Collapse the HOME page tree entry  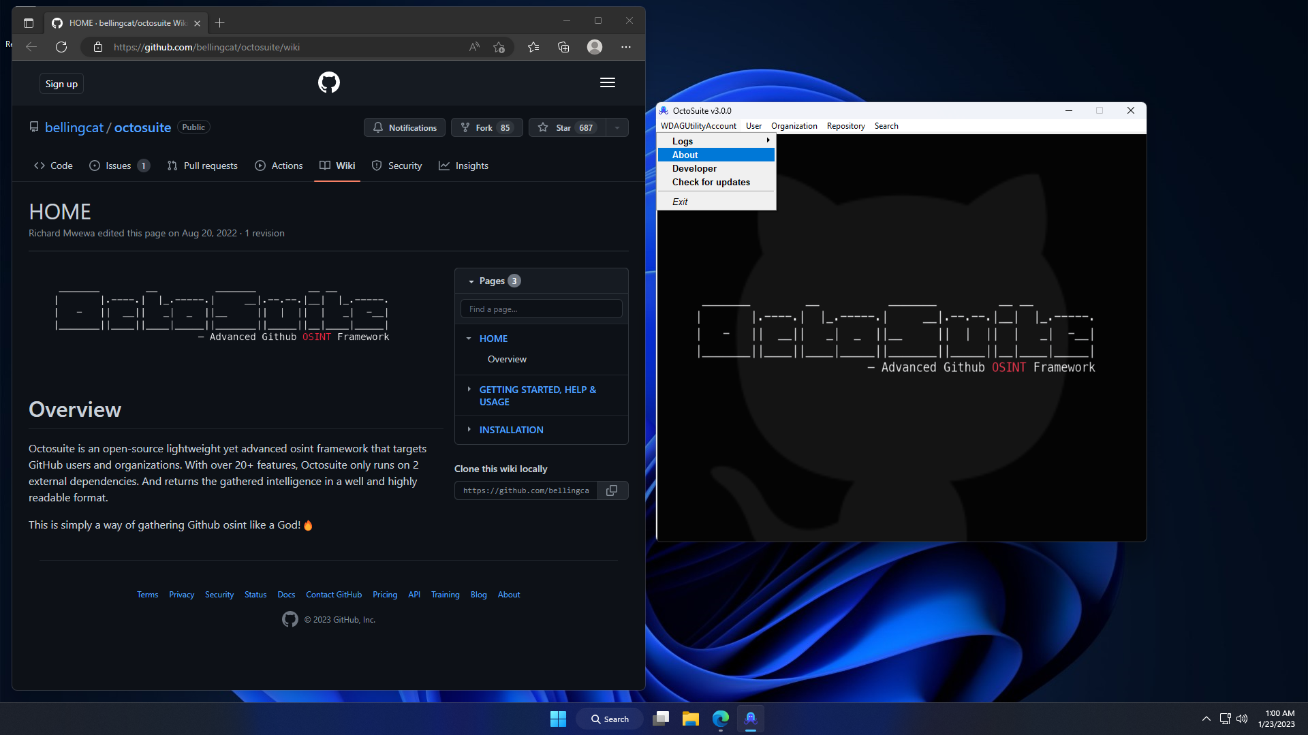click(469, 339)
